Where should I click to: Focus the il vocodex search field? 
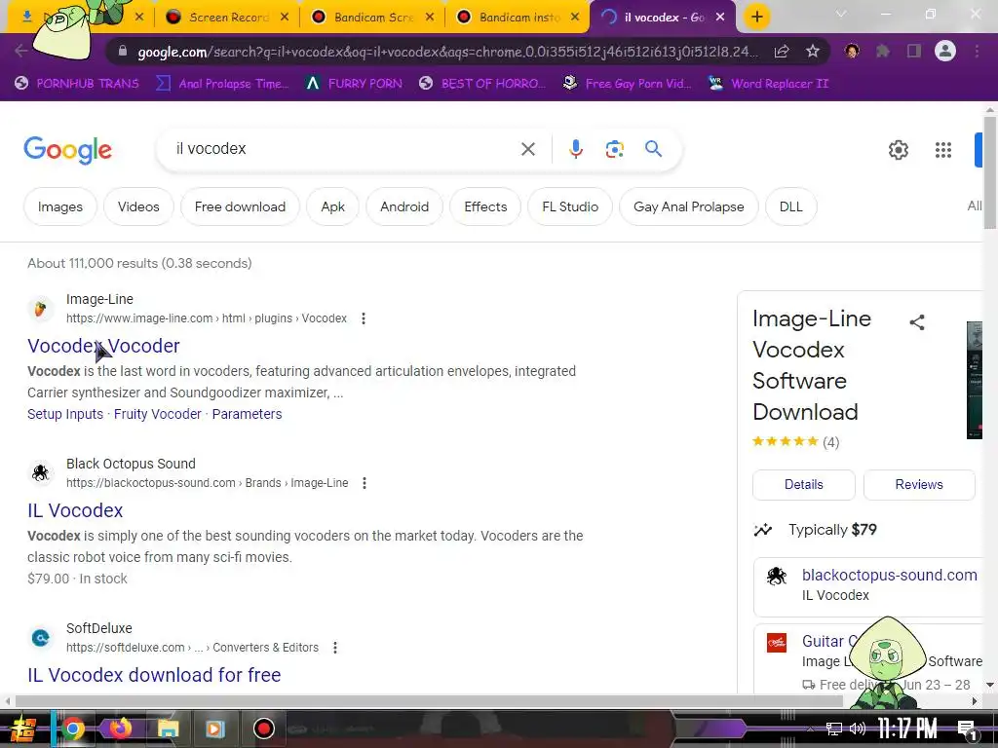[x=344, y=149]
